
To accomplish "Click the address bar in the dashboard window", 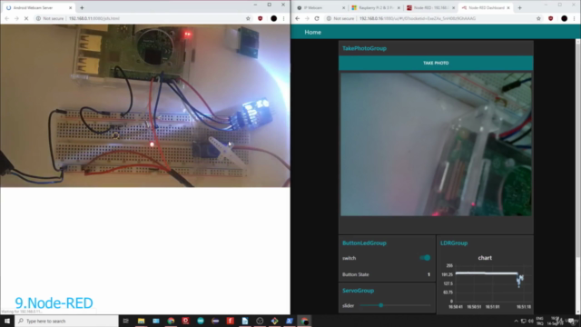I will coord(434,18).
